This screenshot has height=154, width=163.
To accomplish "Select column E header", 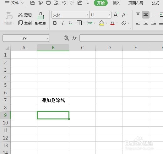I will click(x=136, y=48).
